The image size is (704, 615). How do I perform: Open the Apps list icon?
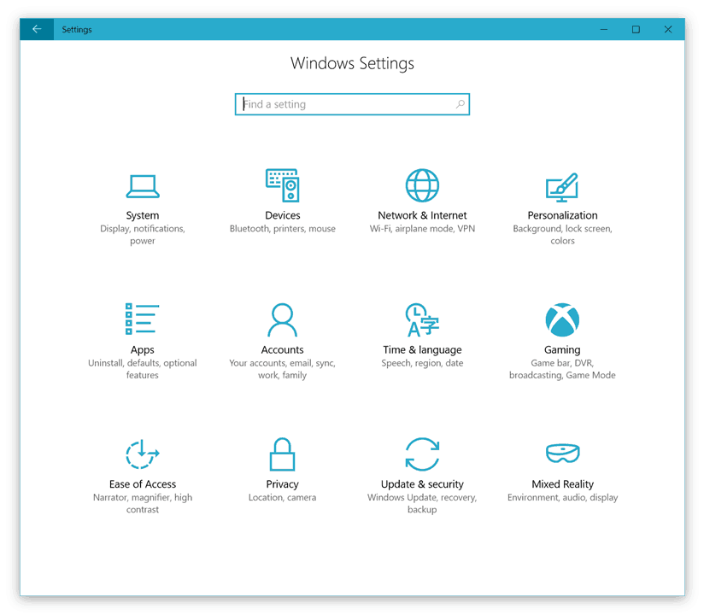(x=143, y=319)
